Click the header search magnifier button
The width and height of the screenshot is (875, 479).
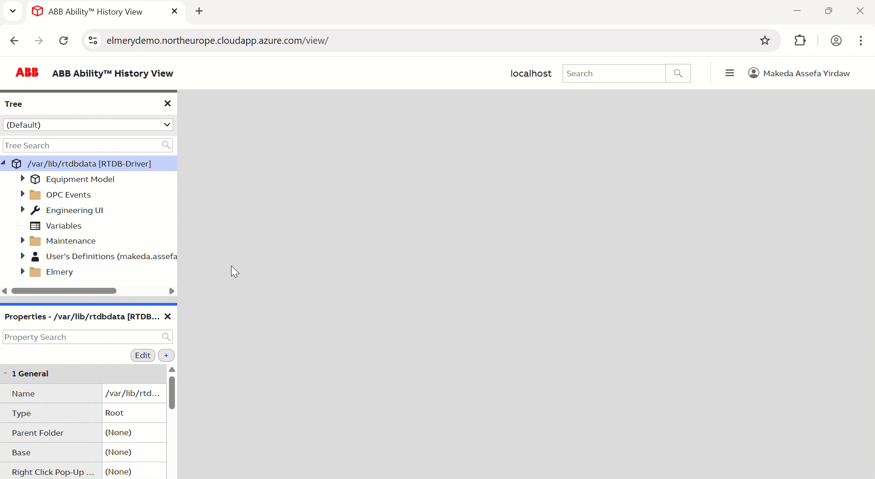pos(678,73)
